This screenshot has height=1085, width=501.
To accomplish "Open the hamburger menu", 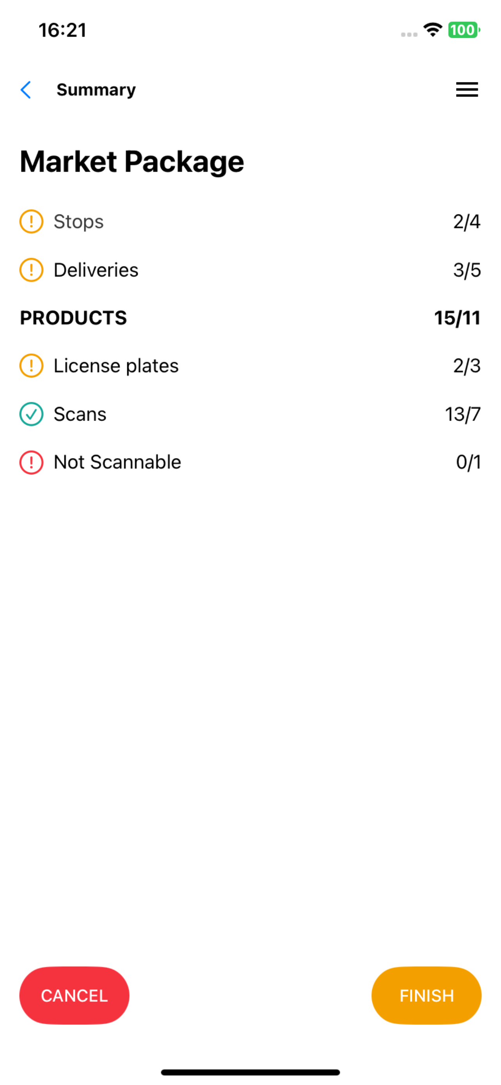I will [x=467, y=90].
